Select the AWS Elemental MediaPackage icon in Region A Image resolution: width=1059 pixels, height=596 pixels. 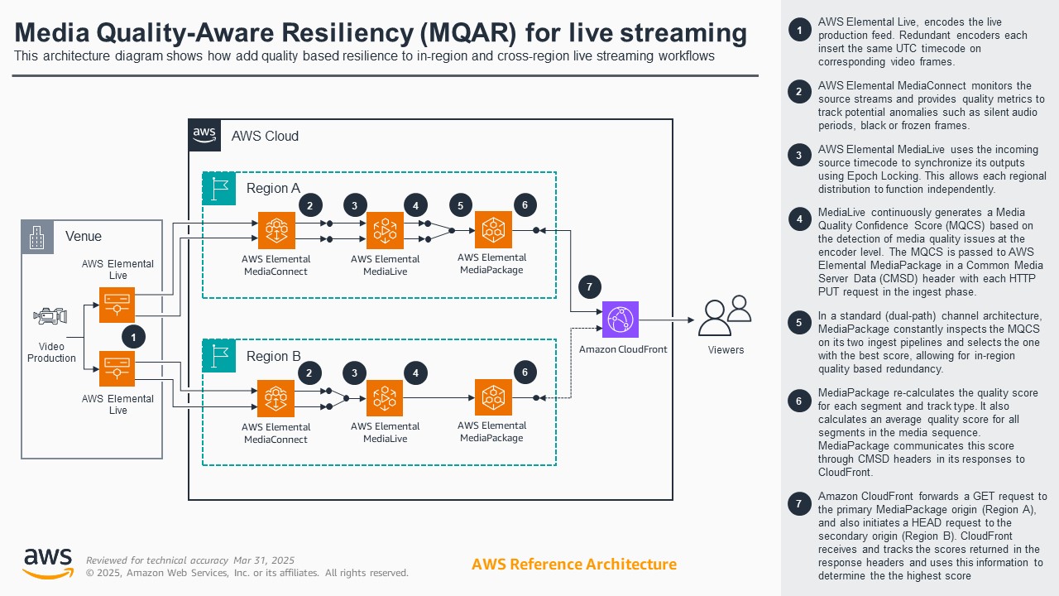point(494,231)
